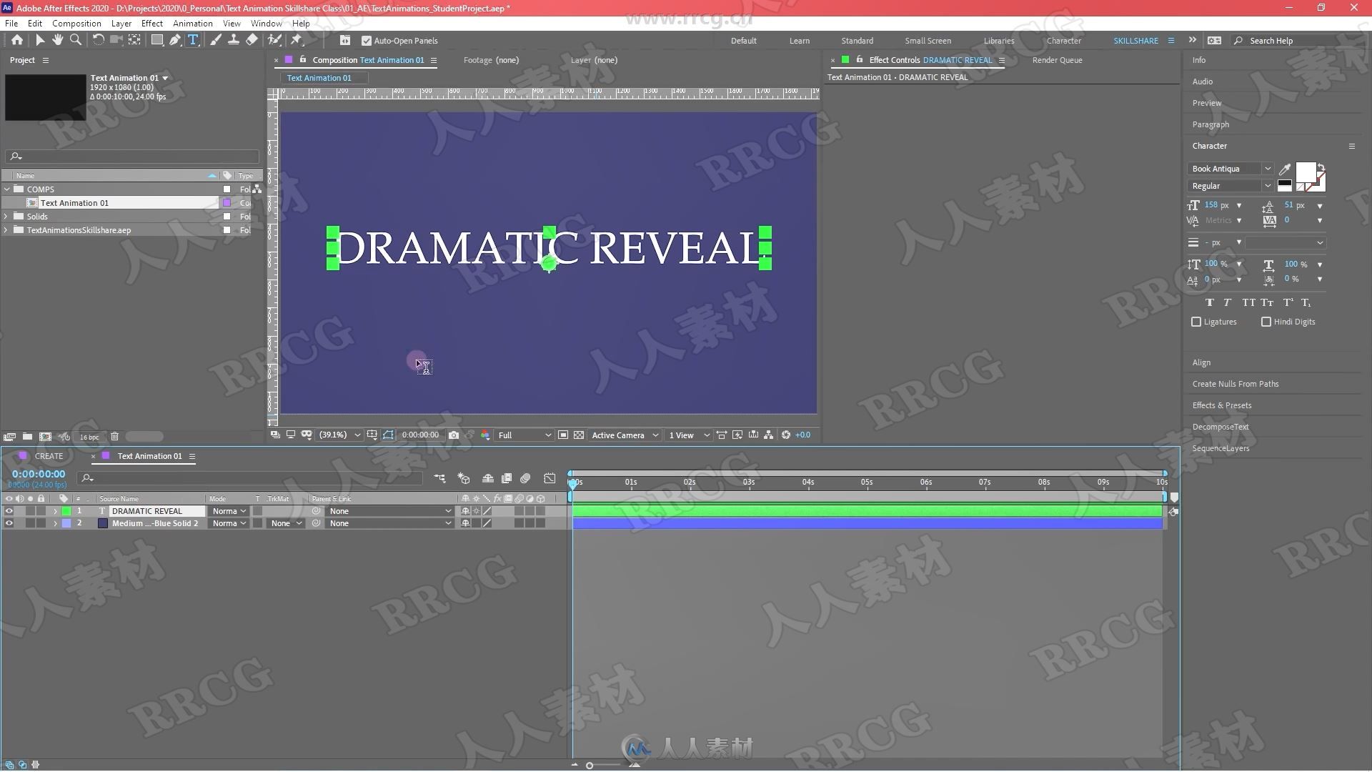
Task: Hide the DRAMATIC REVEAL layer
Action: coord(9,511)
